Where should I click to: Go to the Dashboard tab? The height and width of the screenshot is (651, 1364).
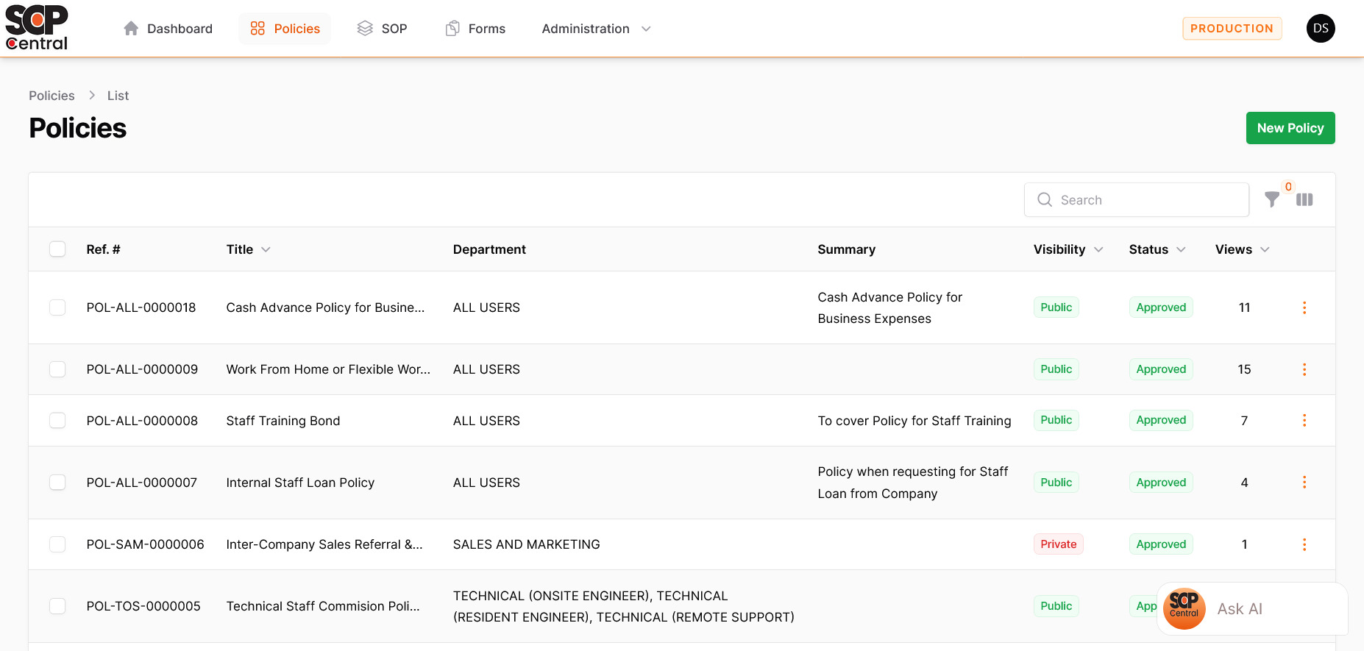click(168, 29)
